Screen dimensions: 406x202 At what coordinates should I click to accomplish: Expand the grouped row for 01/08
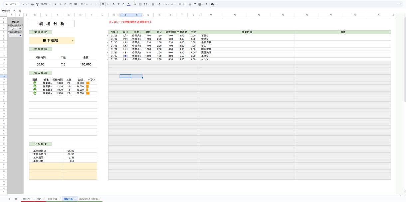pyautogui.click(x=107, y=35)
